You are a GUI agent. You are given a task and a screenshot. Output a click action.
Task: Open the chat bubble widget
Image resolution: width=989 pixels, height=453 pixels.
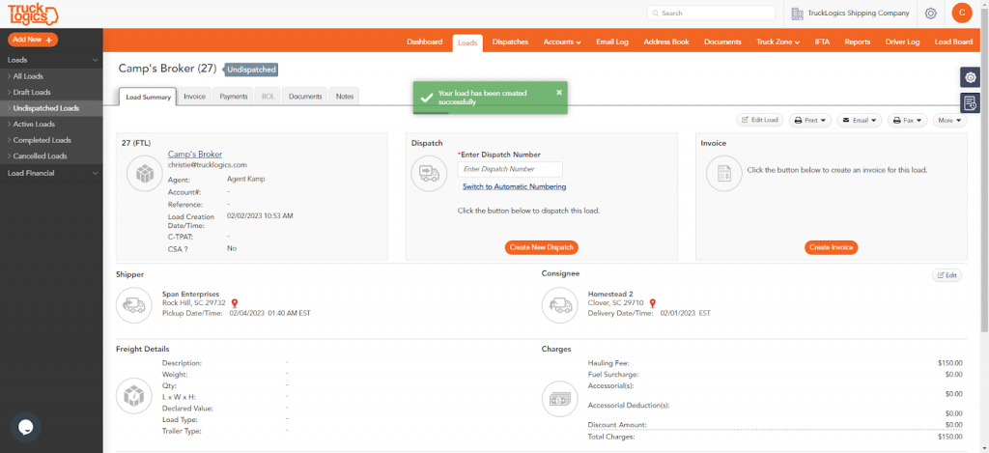click(26, 427)
